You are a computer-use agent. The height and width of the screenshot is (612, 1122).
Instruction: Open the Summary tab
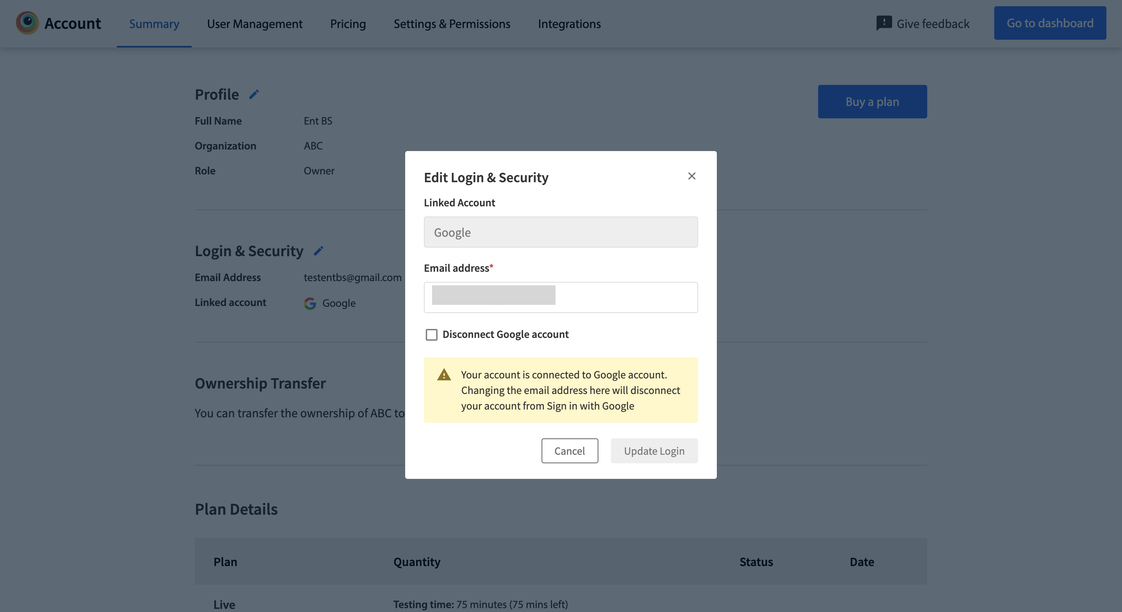[x=154, y=24]
